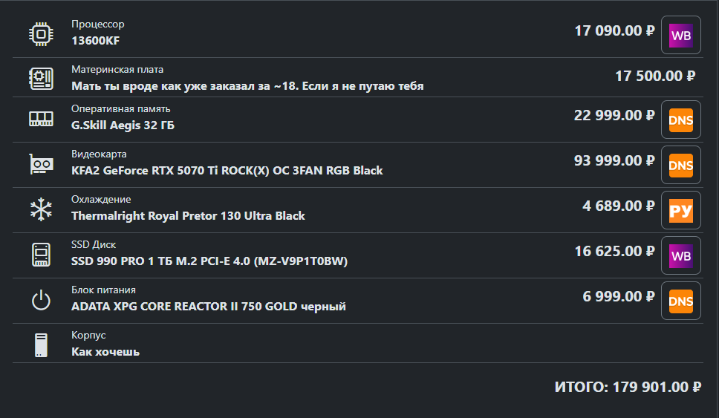Screen dimensions: 719x418
Task: Click the video card icon
Action: (41, 164)
